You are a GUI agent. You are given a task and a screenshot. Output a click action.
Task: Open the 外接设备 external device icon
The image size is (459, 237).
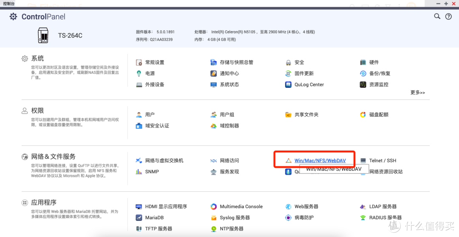click(139, 85)
